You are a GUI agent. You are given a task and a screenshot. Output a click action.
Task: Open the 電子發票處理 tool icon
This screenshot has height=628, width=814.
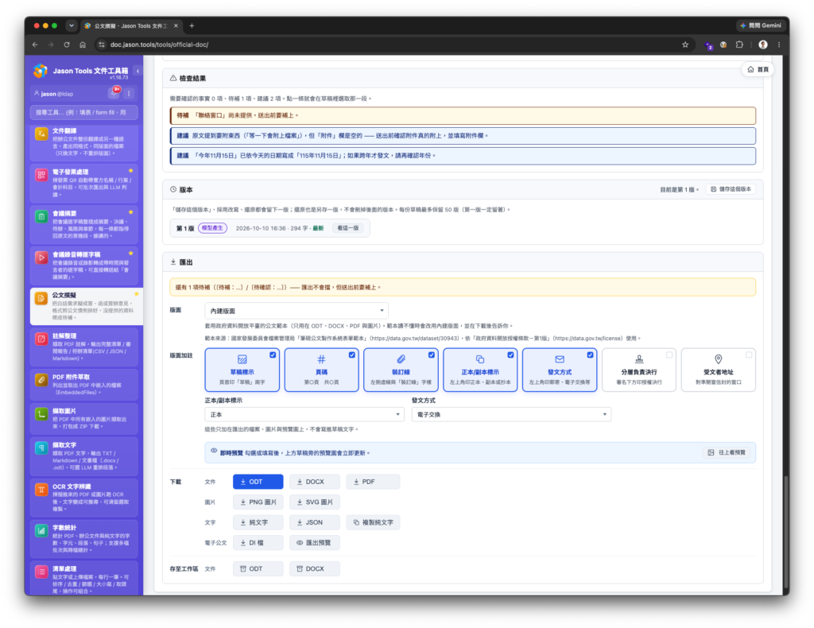click(41, 175)
